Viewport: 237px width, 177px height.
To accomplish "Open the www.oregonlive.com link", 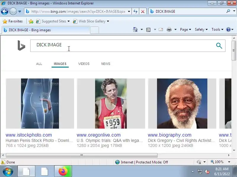I will point(99,135).
